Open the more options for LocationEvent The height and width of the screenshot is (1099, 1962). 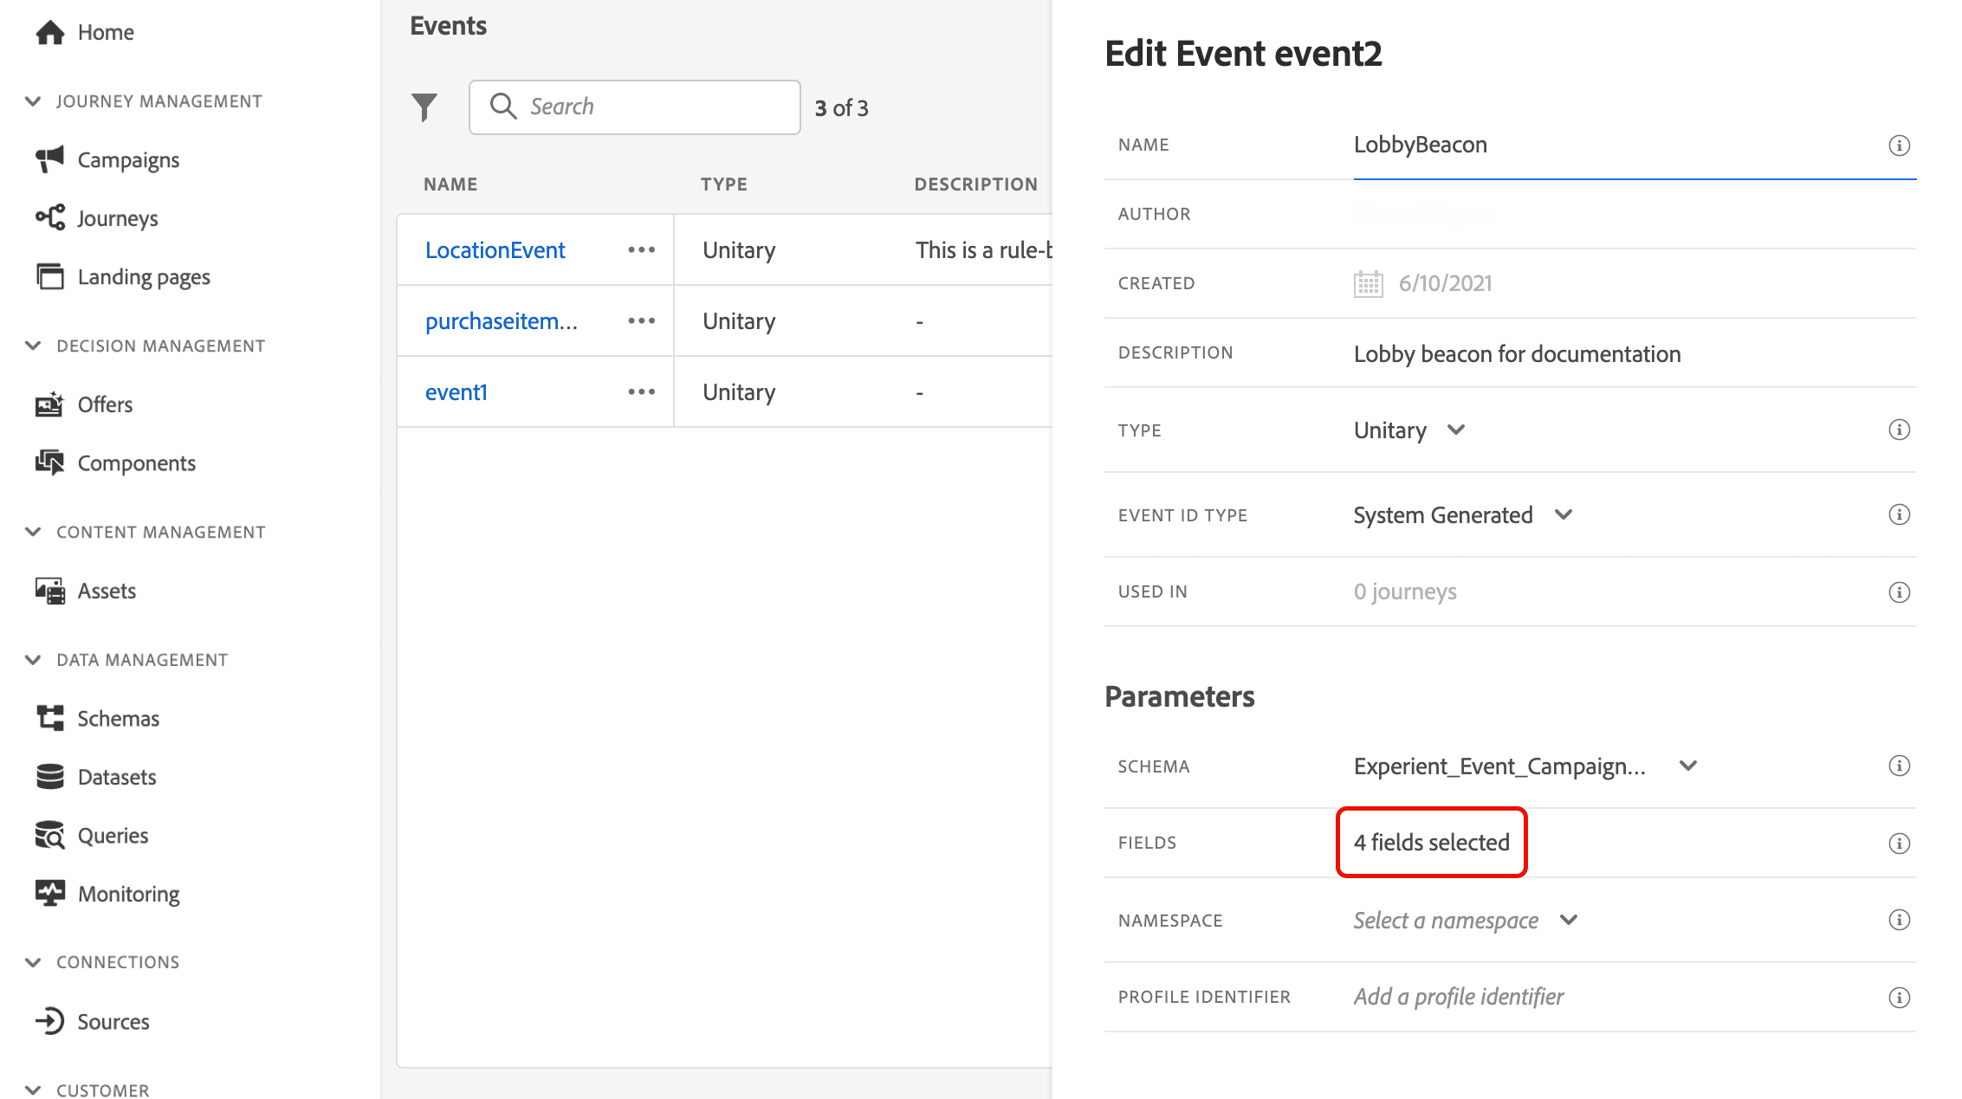point(641,250)
